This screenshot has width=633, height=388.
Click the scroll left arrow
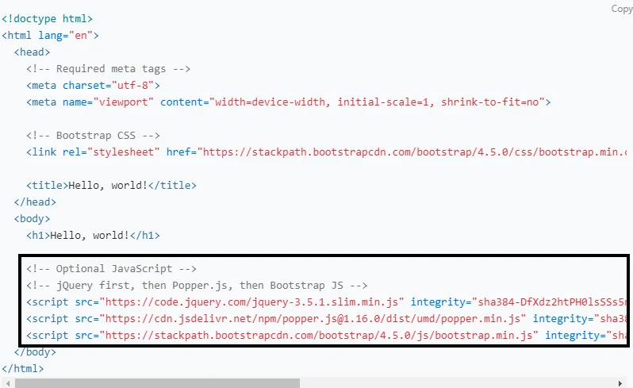point(8,383)
